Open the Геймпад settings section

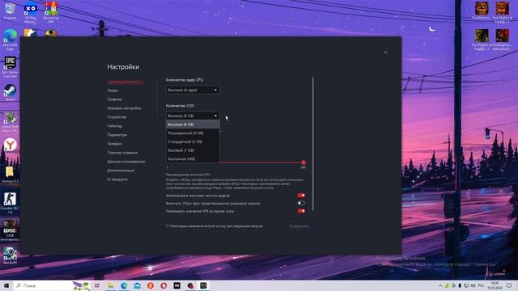click(x=115, y=126)
